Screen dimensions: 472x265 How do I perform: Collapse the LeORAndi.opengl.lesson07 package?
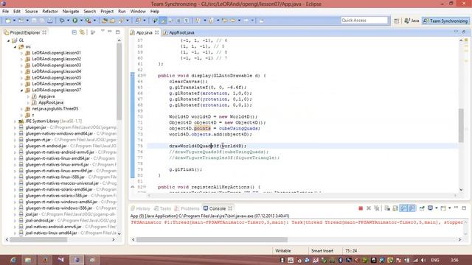(21, 90)
